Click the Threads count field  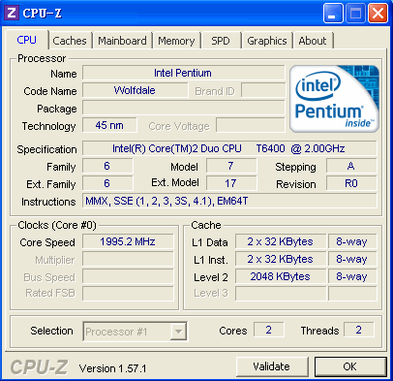pyautogui.click(x=359, y=330)
